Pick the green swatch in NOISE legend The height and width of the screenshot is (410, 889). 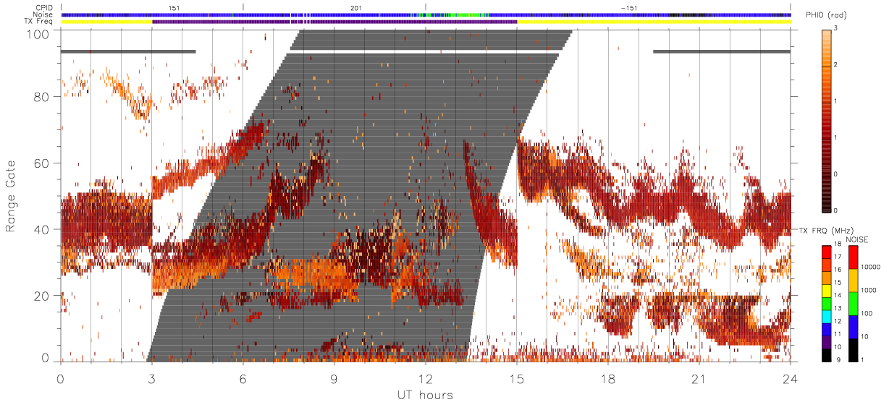[853, 303]
